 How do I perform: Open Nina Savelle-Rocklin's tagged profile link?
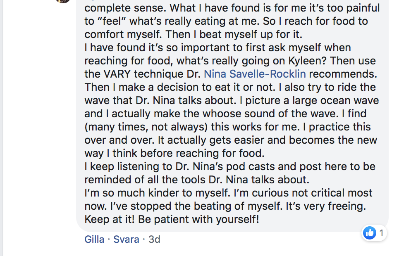[255, 74]
